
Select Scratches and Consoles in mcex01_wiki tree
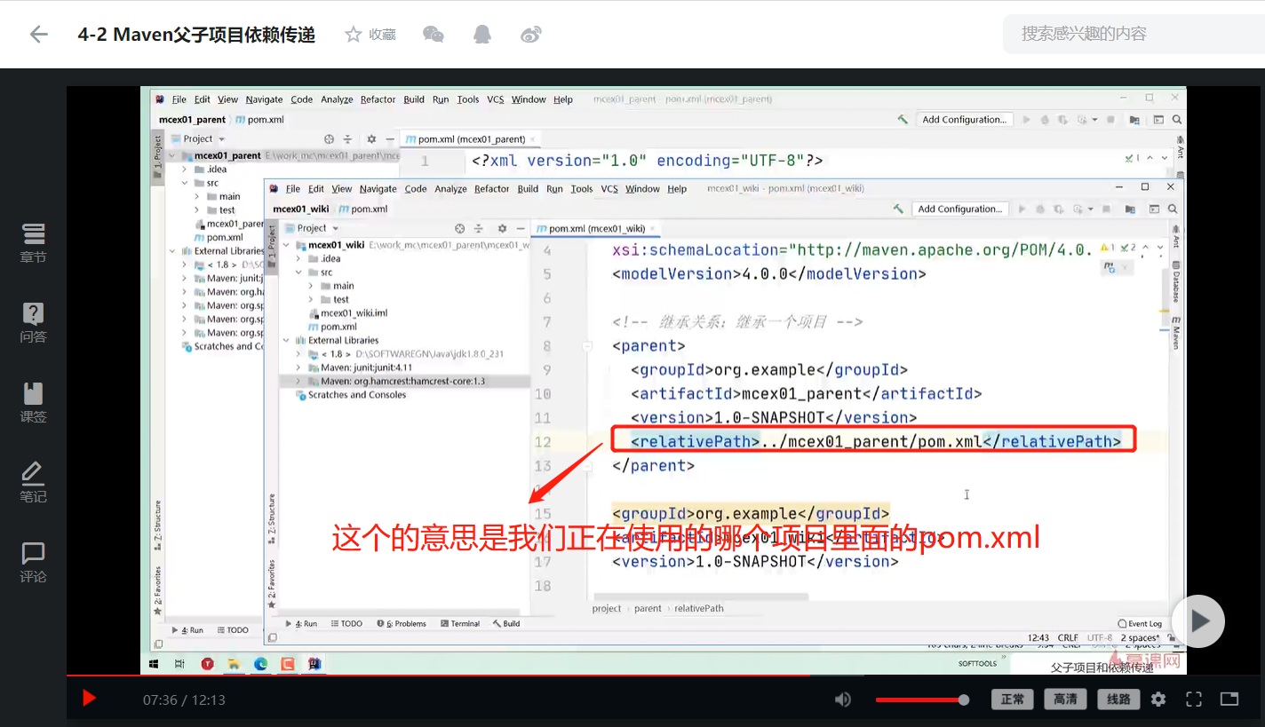[x=350, y=394]
